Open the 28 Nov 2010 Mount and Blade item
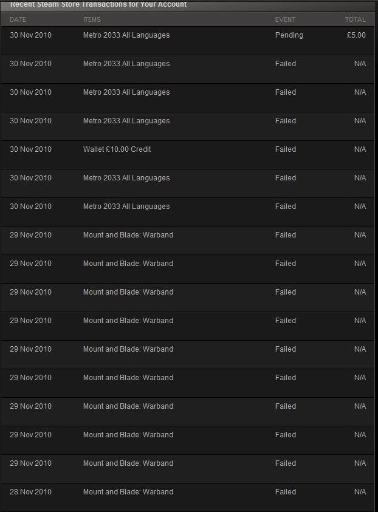 (128, 492)
